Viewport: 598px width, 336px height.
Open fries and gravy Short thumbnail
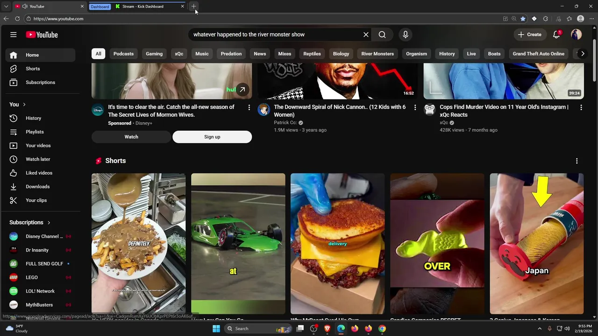(x=138, y=244)
